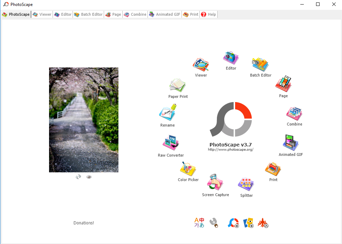Image resolution: width=342 pixels, height=244 pixels.
Task: Click the PhotoScape center logo
Action: (231, 119)
